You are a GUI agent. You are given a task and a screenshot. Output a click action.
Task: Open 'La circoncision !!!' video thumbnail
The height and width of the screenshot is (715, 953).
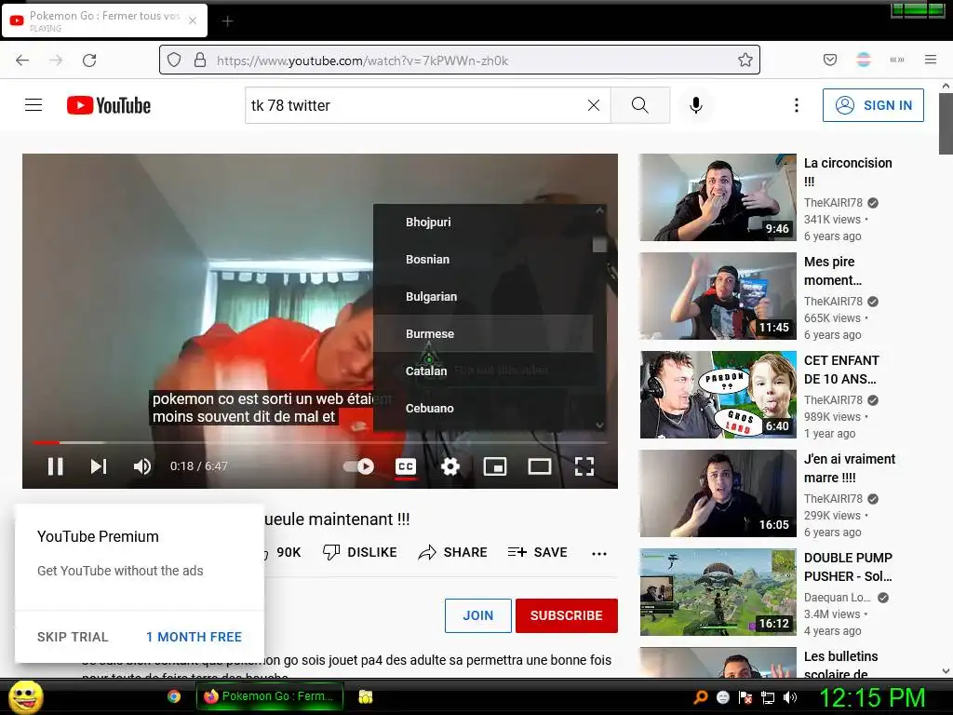(718, 197)
